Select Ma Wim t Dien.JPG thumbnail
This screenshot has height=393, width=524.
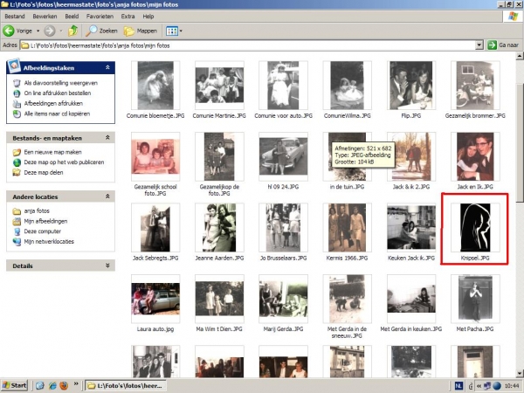(x=219, y=299)
